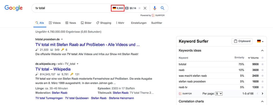
Task: Click traffic magnifier icon next to 21,500
Action: click(37, 50)
